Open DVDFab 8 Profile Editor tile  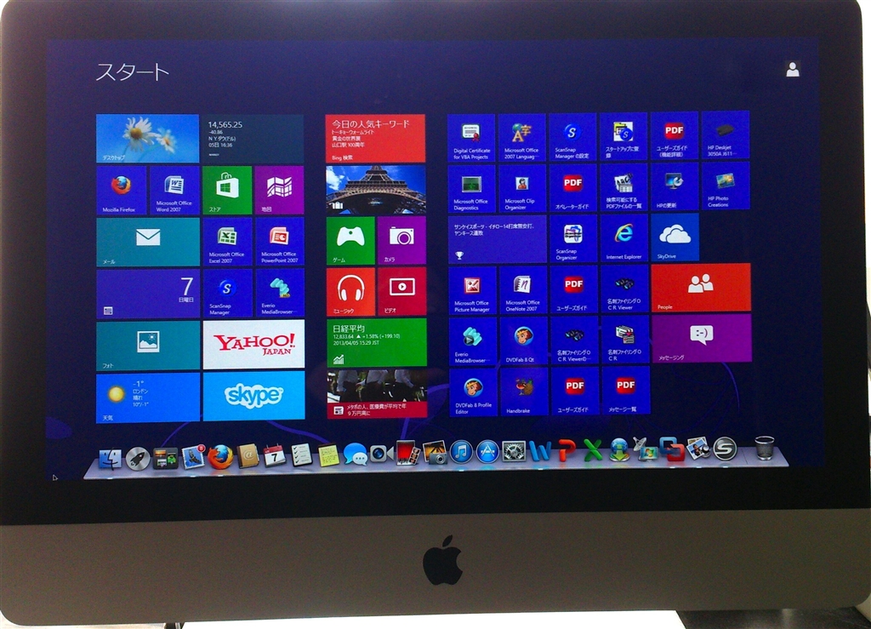click(x=473, y=392)
